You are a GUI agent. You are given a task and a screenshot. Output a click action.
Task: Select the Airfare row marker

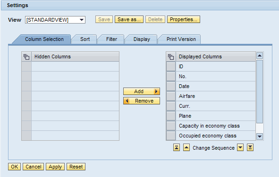point(171,96)
